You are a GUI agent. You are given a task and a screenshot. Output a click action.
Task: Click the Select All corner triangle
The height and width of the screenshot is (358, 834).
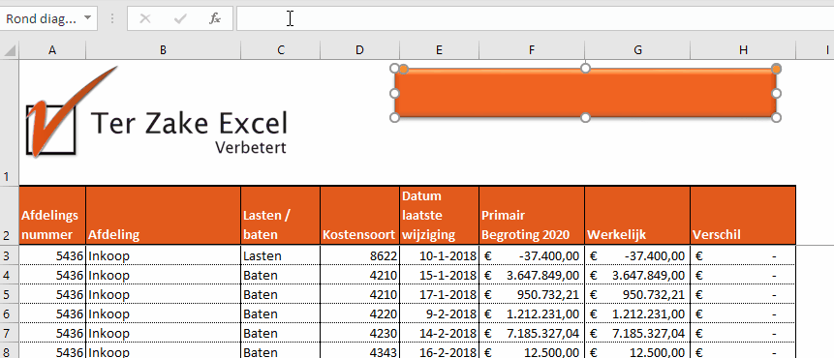coord(10,50)
